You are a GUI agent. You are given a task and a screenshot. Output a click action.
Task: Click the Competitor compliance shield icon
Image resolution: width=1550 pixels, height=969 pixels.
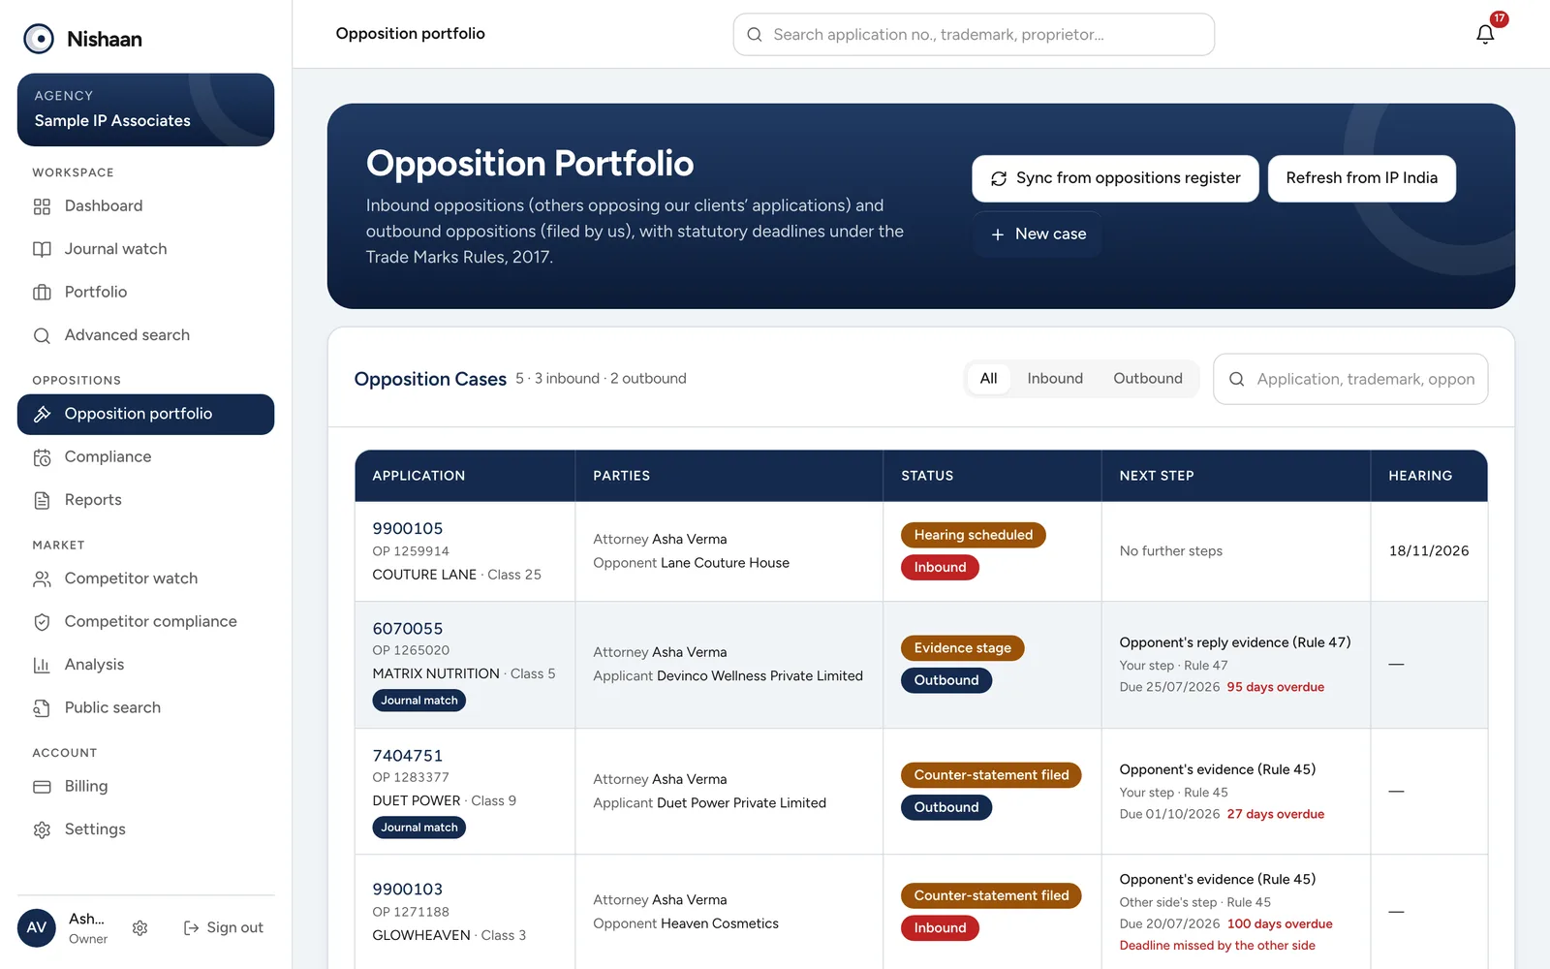[x=42, y=622]
